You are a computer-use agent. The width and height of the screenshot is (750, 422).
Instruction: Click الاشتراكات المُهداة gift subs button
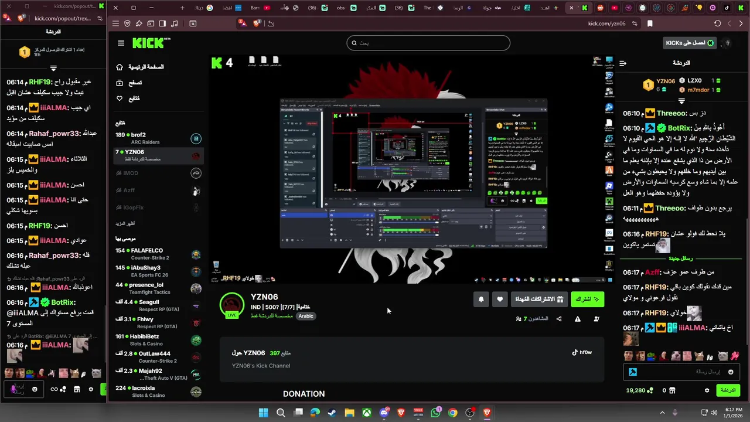coord(539,299)
